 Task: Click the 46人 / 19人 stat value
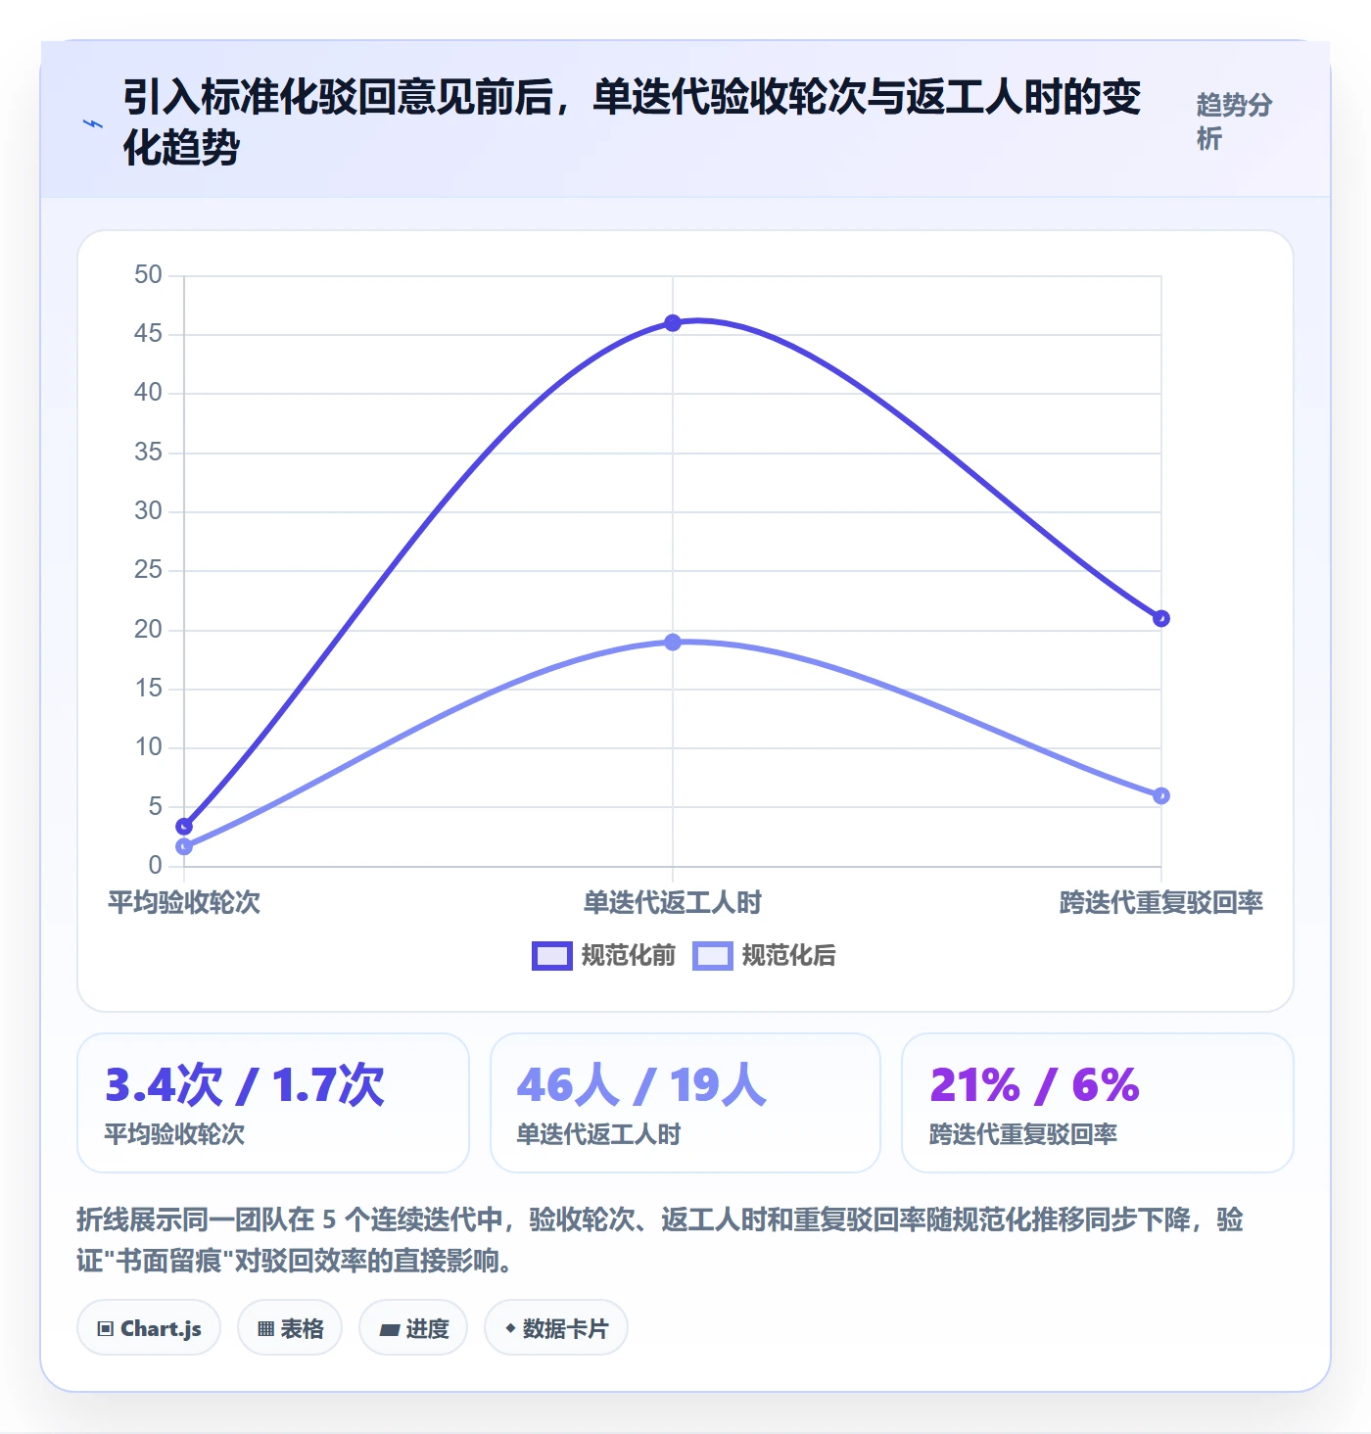pyautogui.click(x=641, y=1084)
